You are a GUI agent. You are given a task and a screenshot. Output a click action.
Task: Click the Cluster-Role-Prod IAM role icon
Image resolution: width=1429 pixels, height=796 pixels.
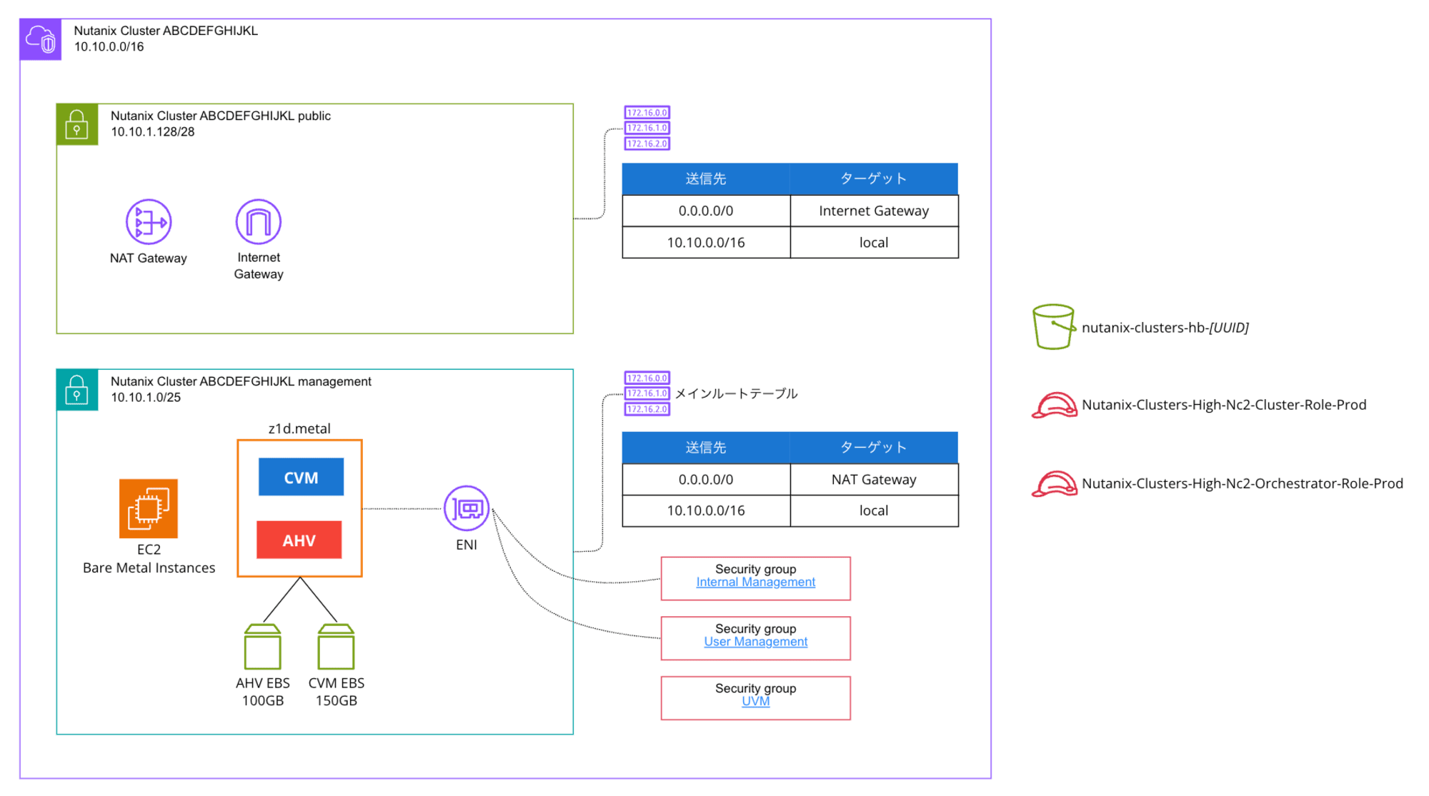(1055, 405)
